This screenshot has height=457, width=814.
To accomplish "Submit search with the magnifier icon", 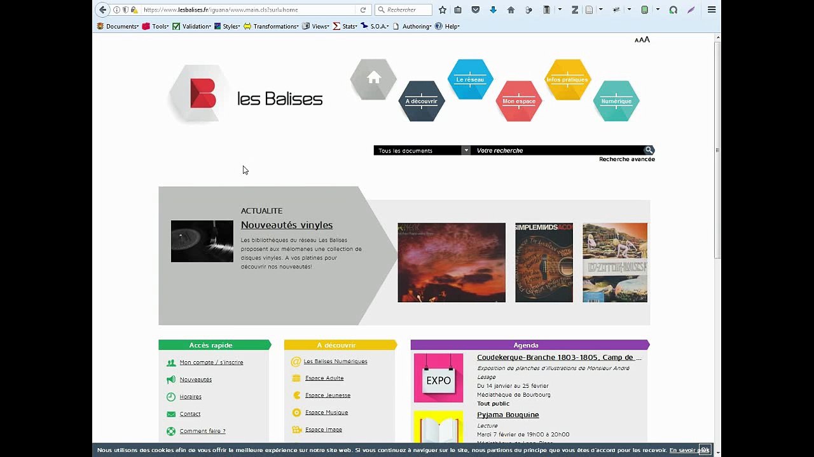I will [649, 150].
